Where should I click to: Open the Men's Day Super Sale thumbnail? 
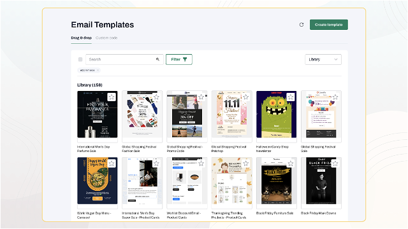click(x=142, y=183)
